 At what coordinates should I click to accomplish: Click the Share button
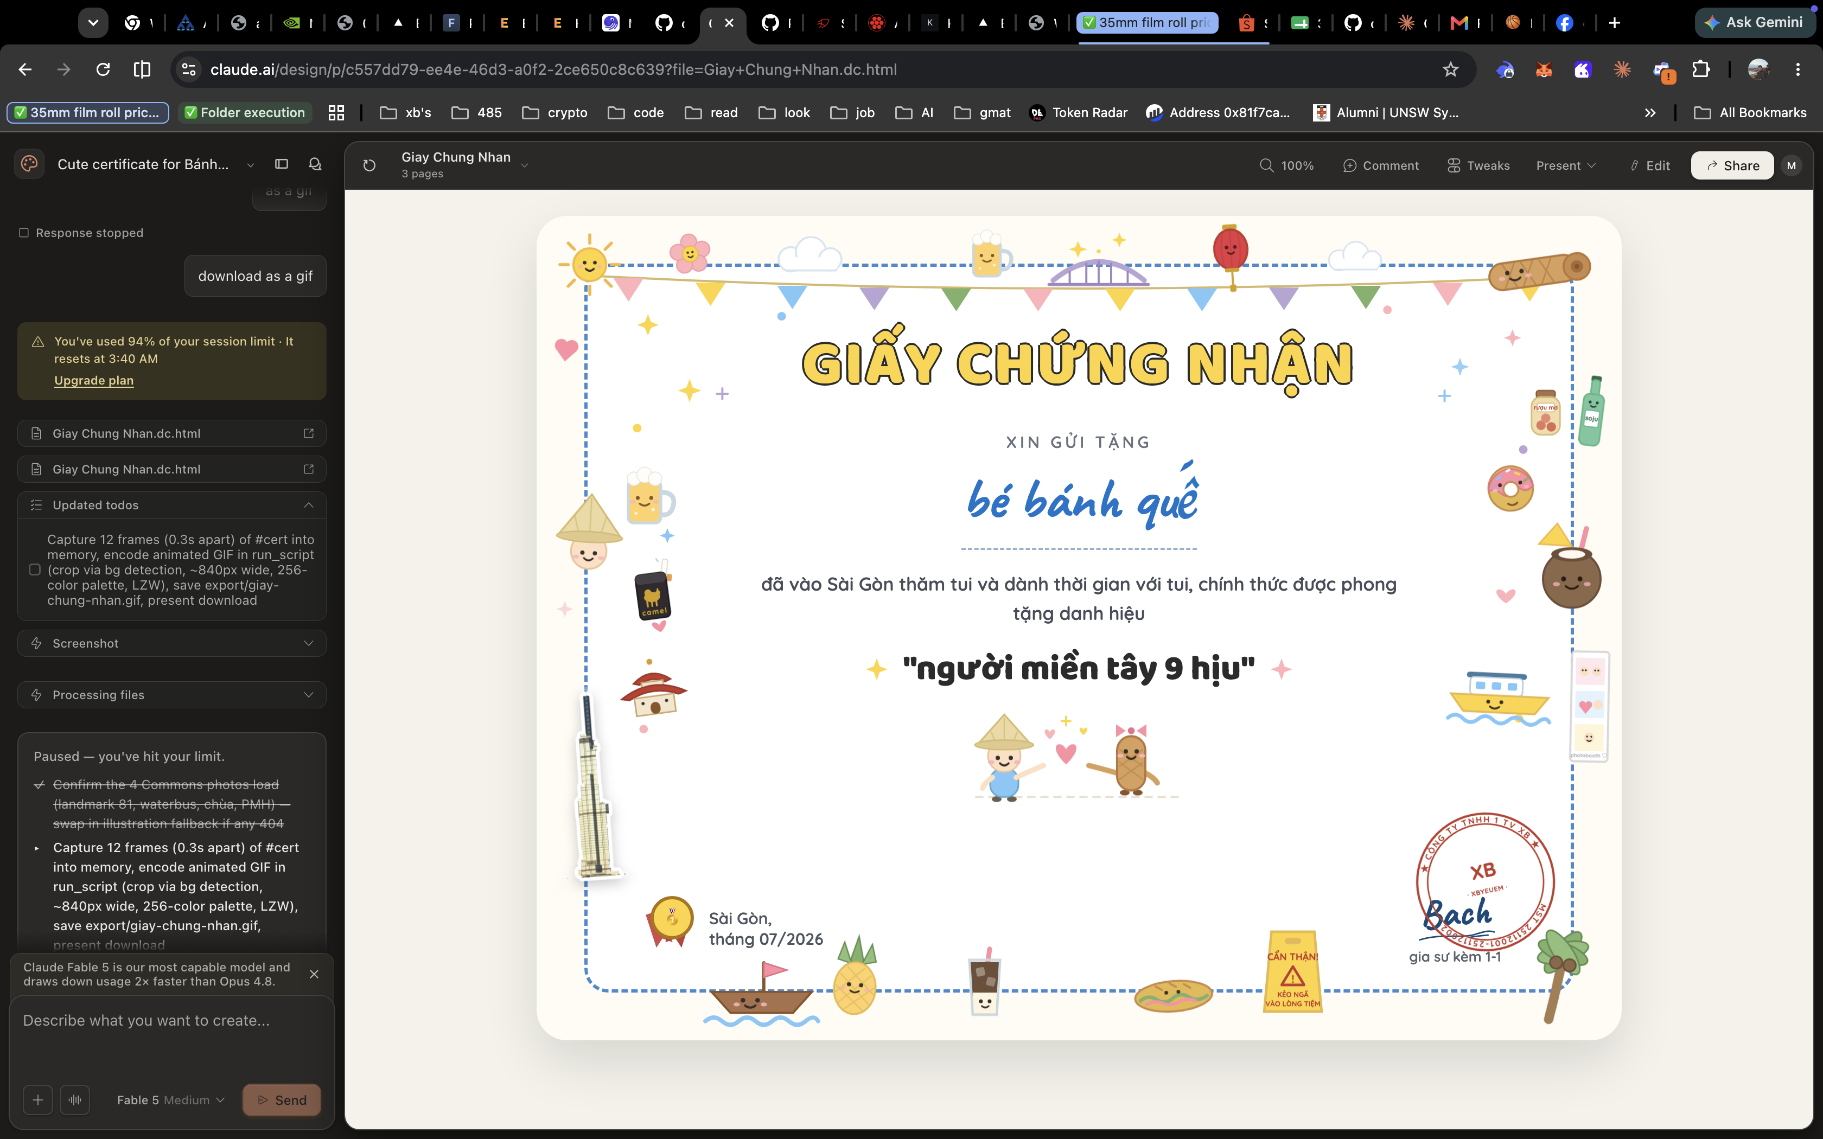pos(1732,165)
